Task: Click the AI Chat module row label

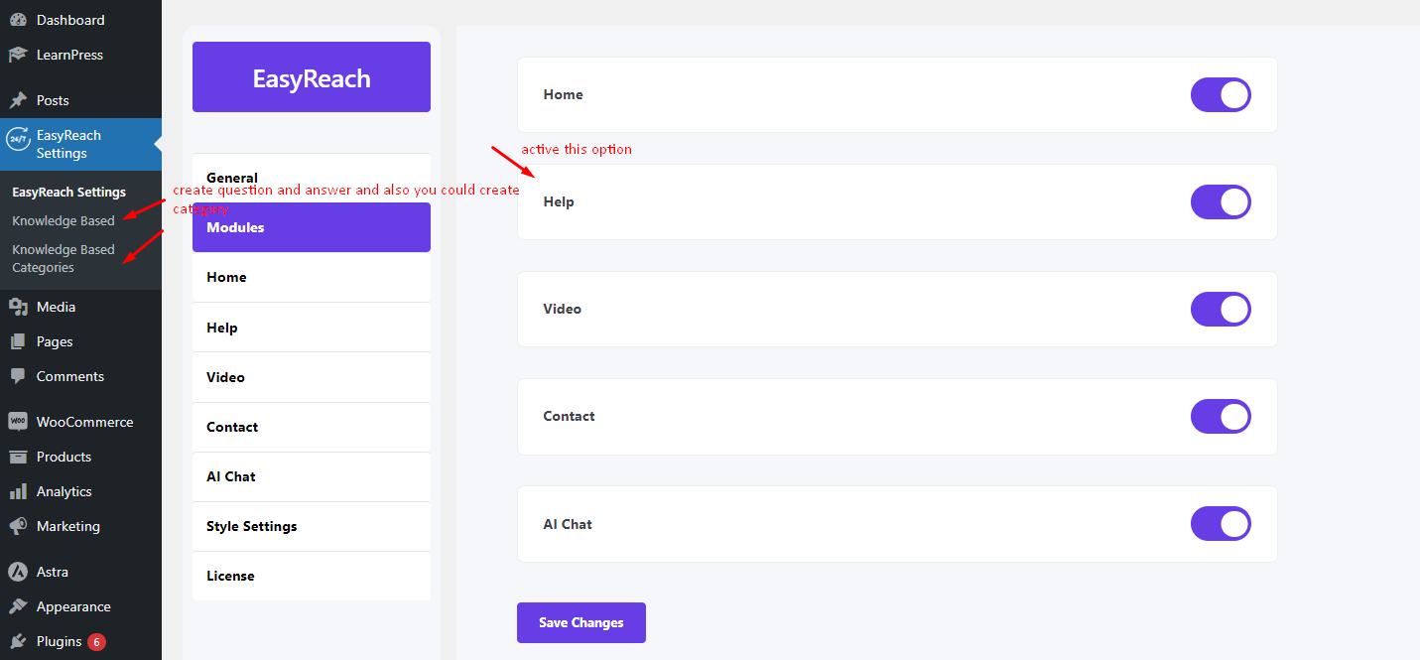Action: [567, 524]
